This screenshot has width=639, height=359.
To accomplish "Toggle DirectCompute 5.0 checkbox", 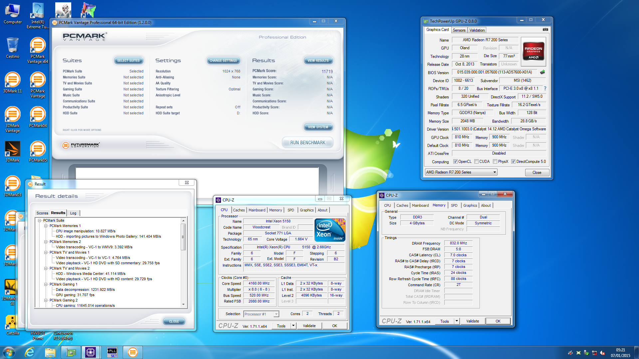I will pos(514,162).
